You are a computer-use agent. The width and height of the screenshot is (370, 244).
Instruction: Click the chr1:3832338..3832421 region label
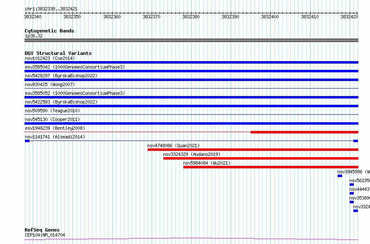pos(51,9)
